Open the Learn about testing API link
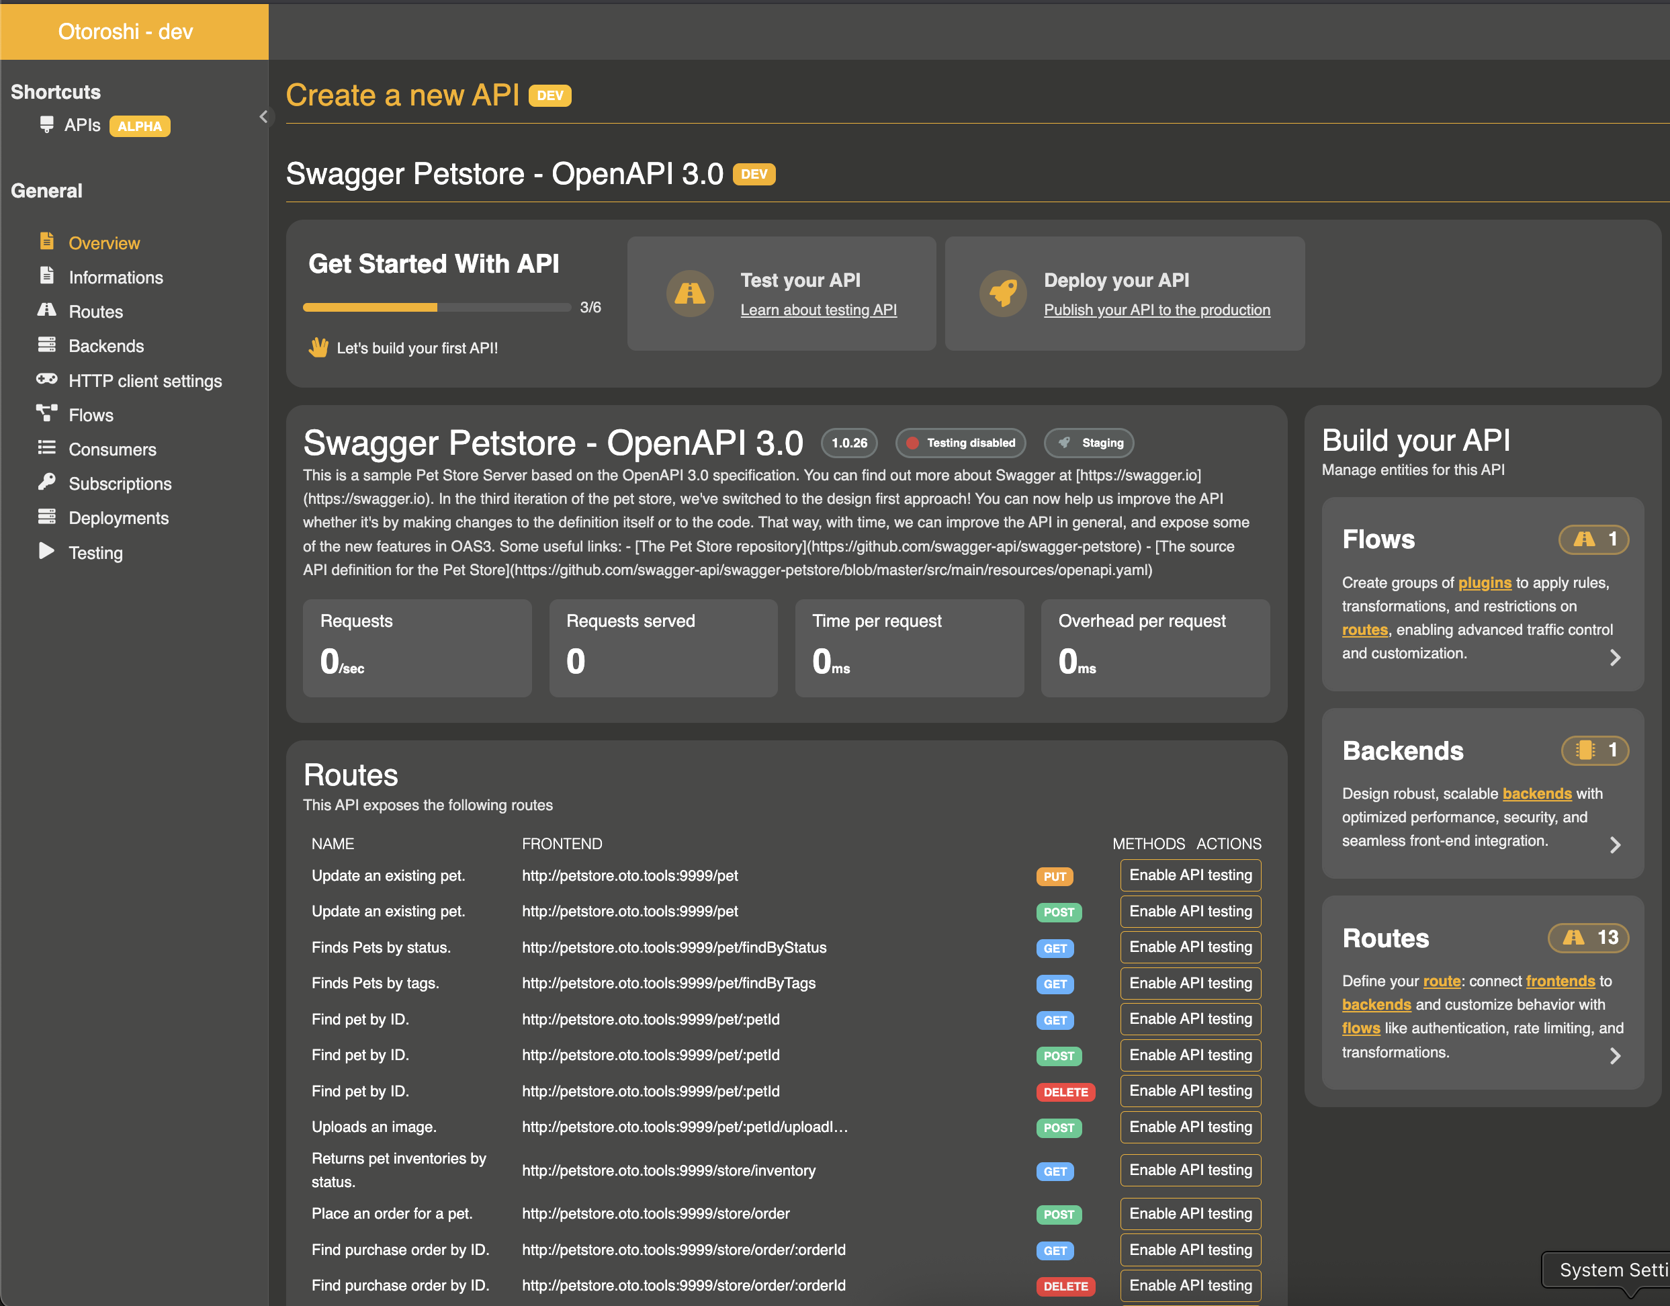 [818, 310]
